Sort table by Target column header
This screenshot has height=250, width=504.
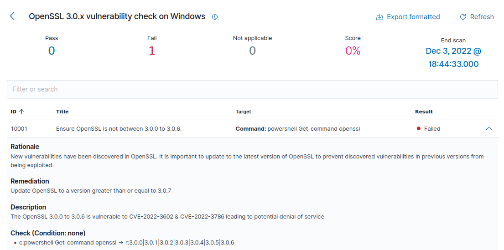(243, 112)
